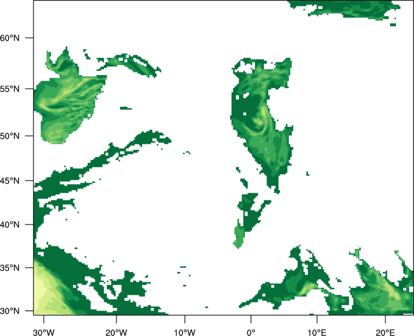This screenshot has height=336, width=414.
Task: Click the 30°N latitude label
Action: tap(10, 311)
